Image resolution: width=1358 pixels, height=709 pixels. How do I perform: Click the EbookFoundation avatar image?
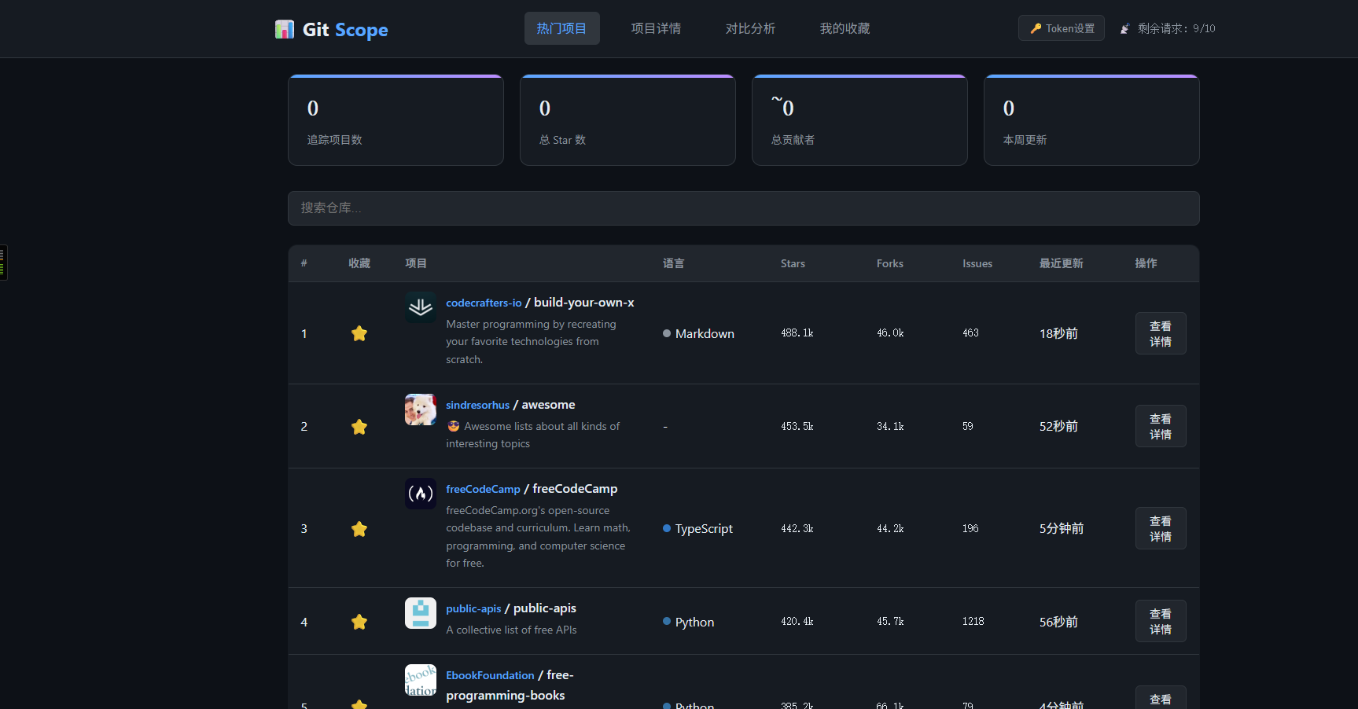click(420, 680)
